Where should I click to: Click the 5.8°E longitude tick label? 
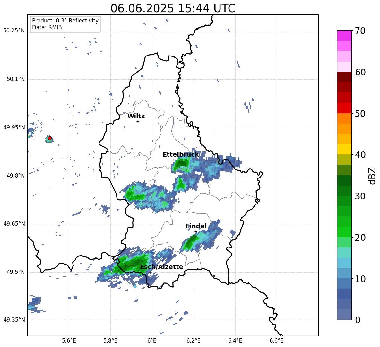tap(110, 341)
